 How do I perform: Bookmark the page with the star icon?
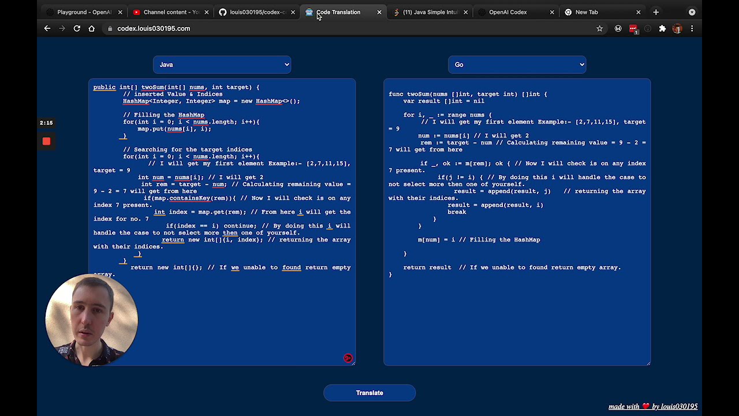(599, 28)
